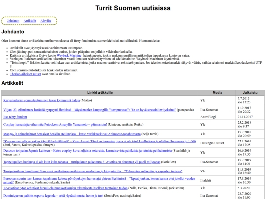266x199 pixels.
Task: Open the Itse tehty fandom link
Action: 15,117
